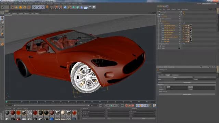Select Texture mode in left toolbar

point(2,22)
